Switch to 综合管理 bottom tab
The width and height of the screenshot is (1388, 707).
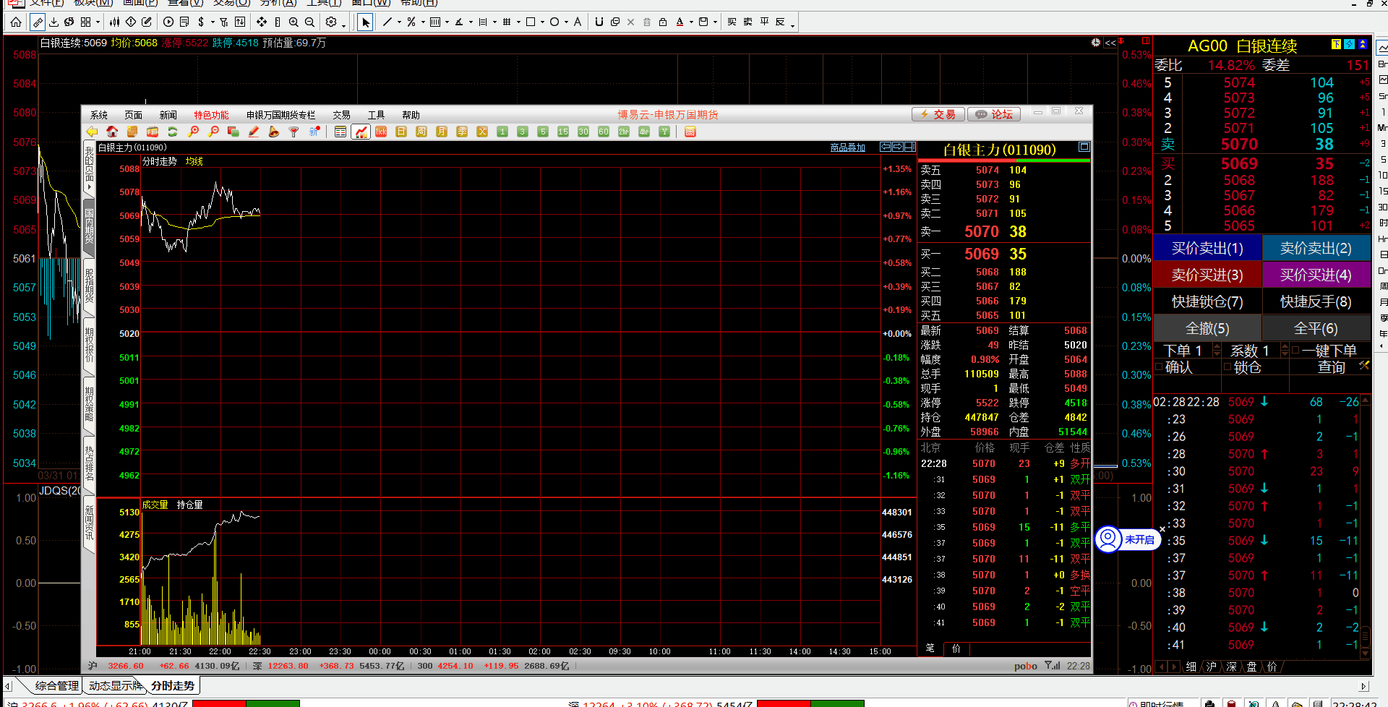coord(56,685)
